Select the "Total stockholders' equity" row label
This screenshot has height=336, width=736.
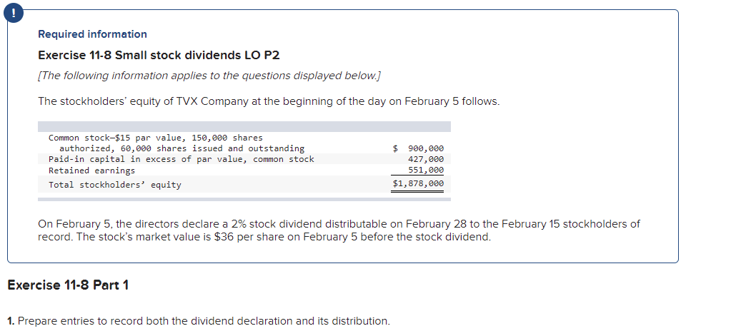click(x=114, y=185)
